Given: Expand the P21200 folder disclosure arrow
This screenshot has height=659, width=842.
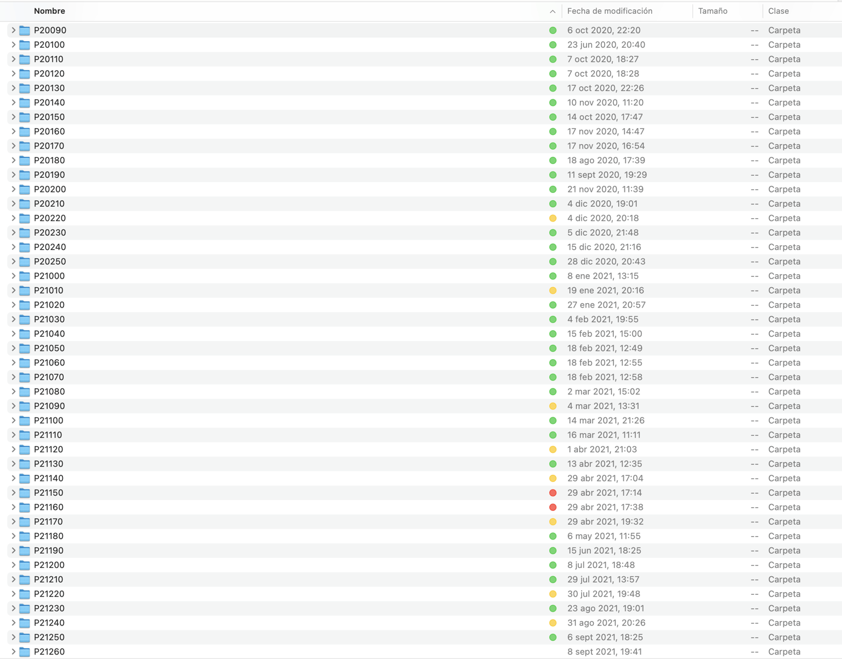Looking at the screenshot, I should [x=13, y=565].
